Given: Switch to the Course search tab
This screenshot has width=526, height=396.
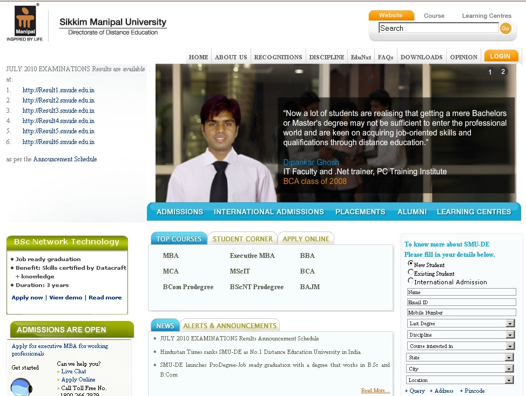Looking at the screenshot, I should coord(434,16).
